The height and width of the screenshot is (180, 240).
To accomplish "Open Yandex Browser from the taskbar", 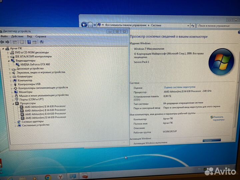I will pos(60,177).
